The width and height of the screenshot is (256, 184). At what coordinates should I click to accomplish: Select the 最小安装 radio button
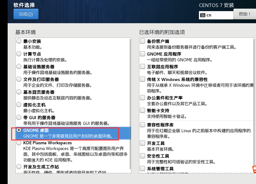point(19,41)
